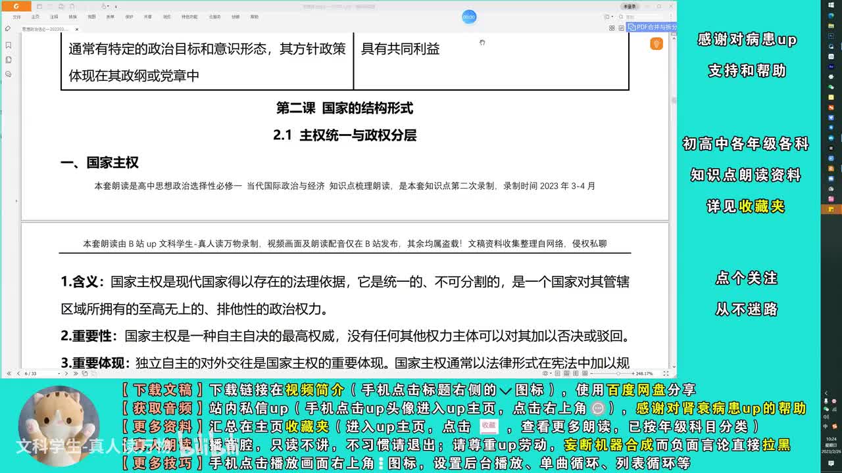The image size is (842, 473).
Task: Click the search box in the ribbon
Action: coord(641,17)
